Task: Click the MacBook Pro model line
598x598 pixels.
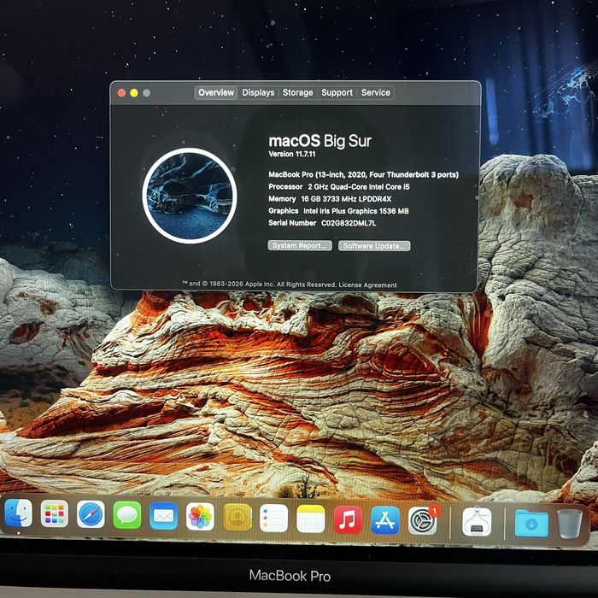Action: pyautogui.click(x=363, y=174)
